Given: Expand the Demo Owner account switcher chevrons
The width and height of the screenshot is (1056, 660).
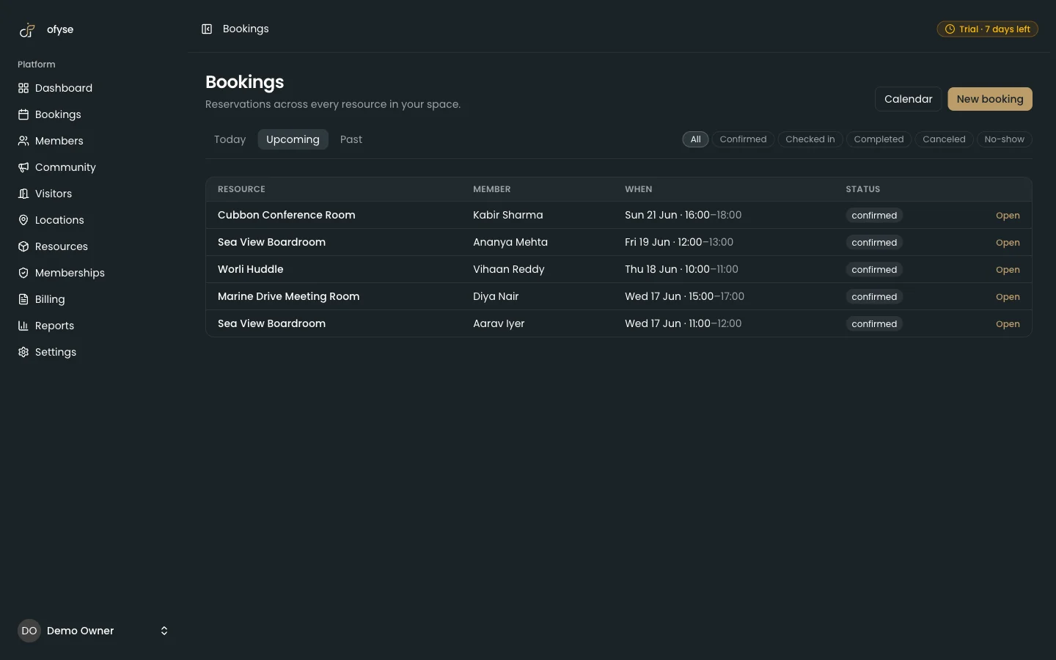Looking at the screenshot, I should click(164, 631).
